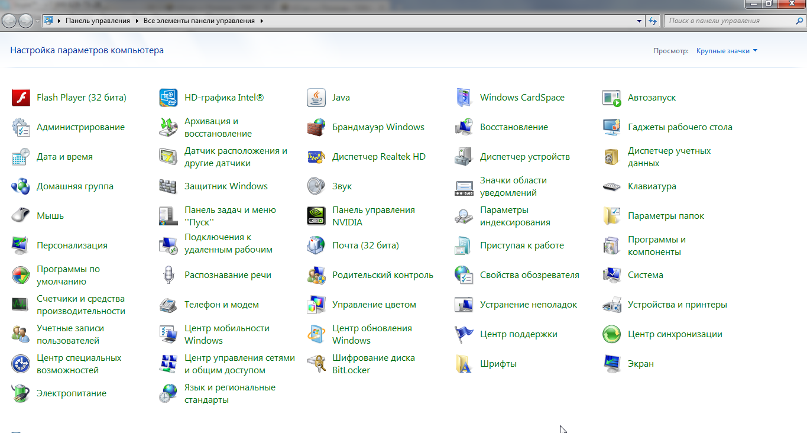Go back using the Back arrow button

pyautogui.click(x=9, y=21)
